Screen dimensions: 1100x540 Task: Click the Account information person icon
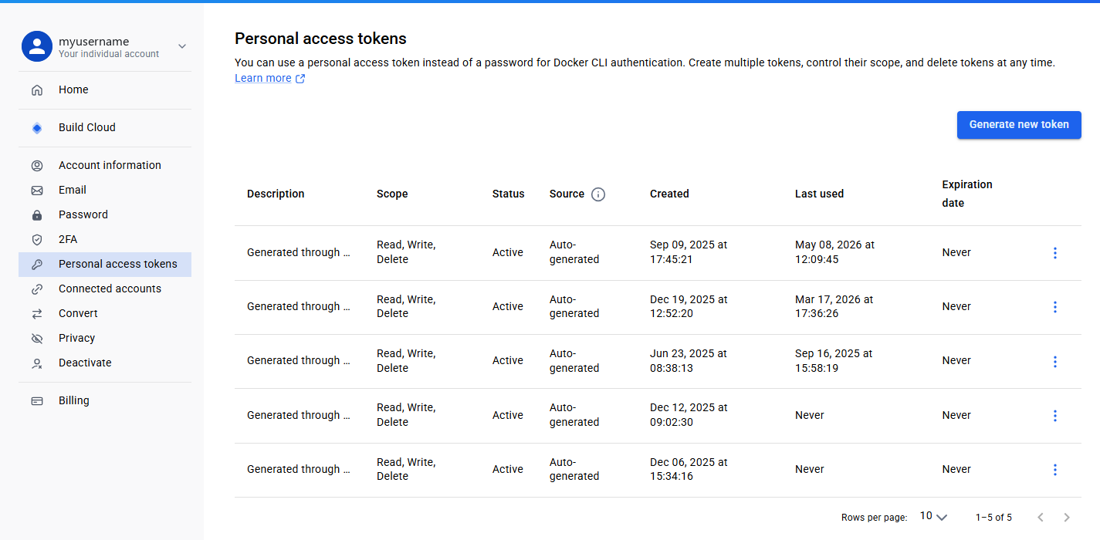[x=37, y=166]
